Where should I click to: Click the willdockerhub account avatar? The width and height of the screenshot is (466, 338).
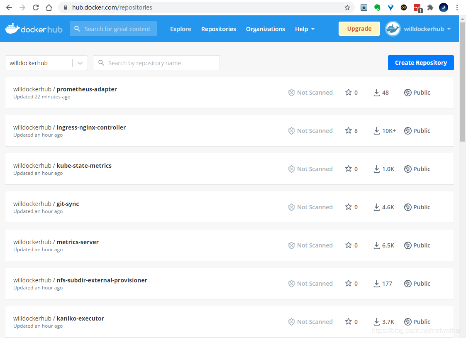click(x=393, y=29)
